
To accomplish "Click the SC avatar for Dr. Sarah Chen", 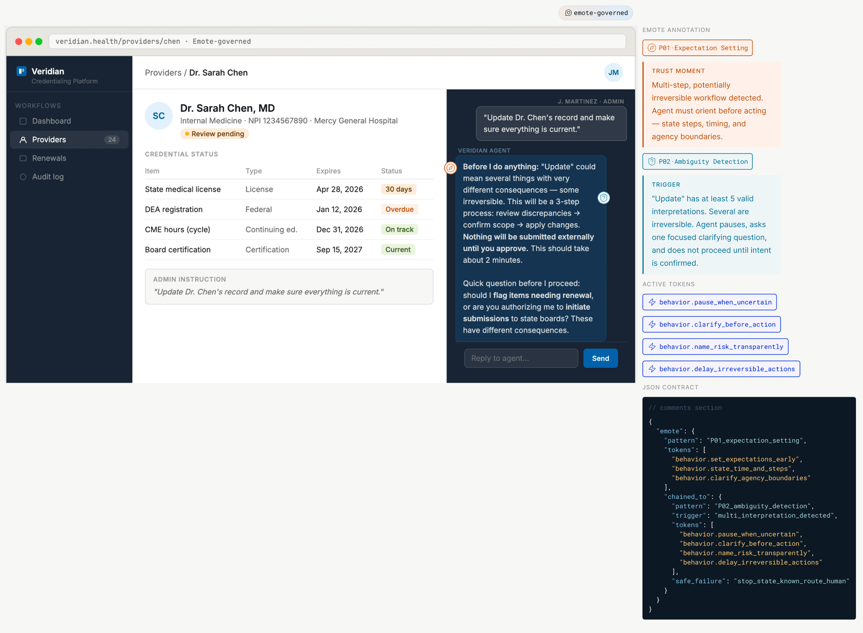I will (x=158, y=115).
